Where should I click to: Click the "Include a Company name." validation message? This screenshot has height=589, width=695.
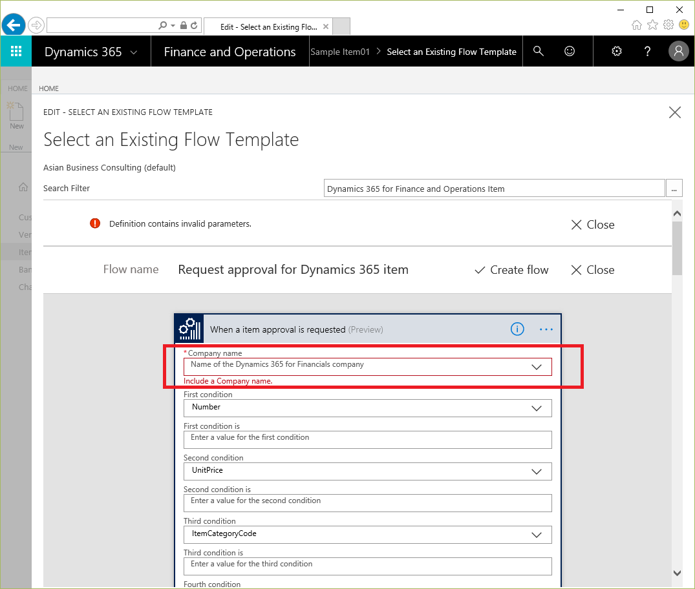pyautogui.click(x=228, y=381)
